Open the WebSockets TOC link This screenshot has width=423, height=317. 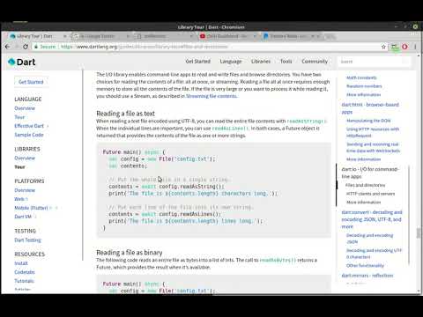pyautogui.click(x=373, y=147)
